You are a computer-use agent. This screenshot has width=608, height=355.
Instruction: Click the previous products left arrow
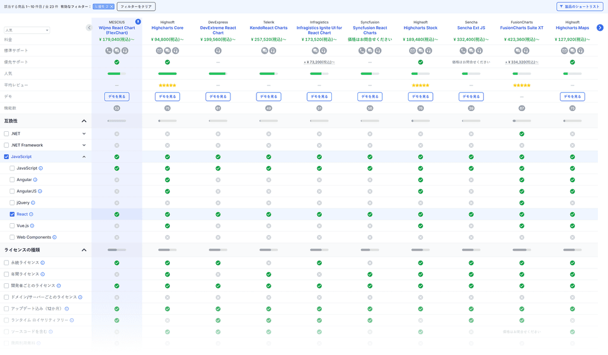pos(89,27)
